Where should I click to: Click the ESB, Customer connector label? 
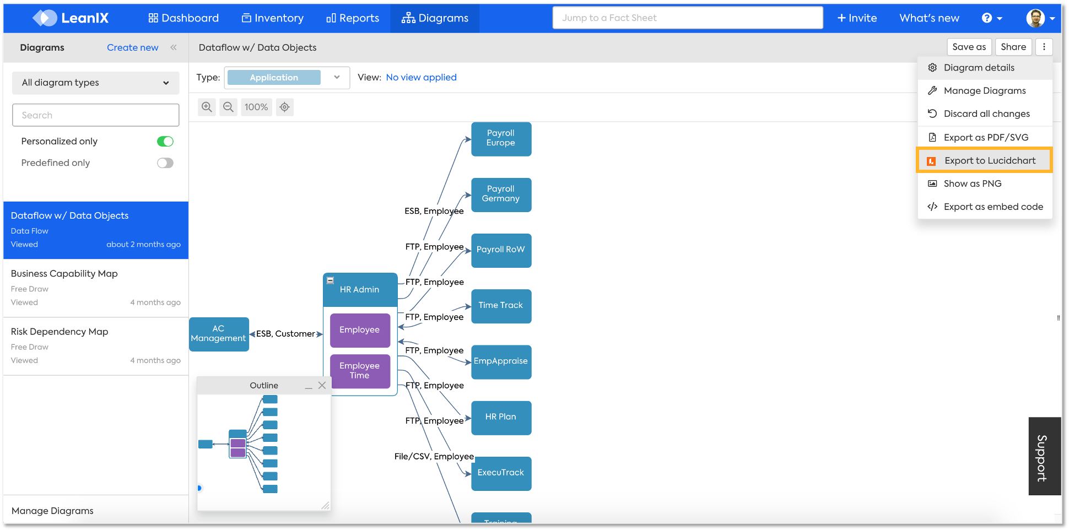click(285, 334)
